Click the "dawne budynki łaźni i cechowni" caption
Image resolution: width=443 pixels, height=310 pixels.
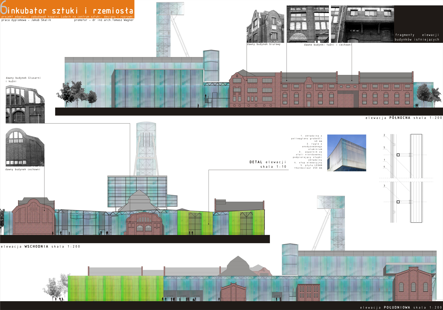pyautogui.click(x=328, y=45)
